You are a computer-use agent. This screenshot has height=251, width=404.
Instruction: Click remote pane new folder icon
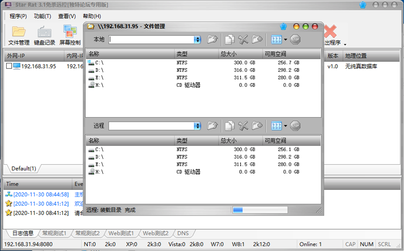pos(257,125)
